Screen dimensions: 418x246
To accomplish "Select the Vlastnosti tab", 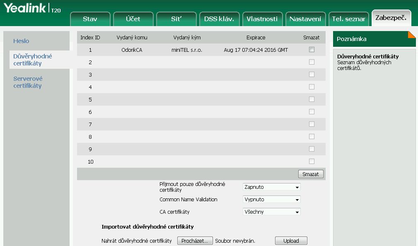I will (262, 19).
